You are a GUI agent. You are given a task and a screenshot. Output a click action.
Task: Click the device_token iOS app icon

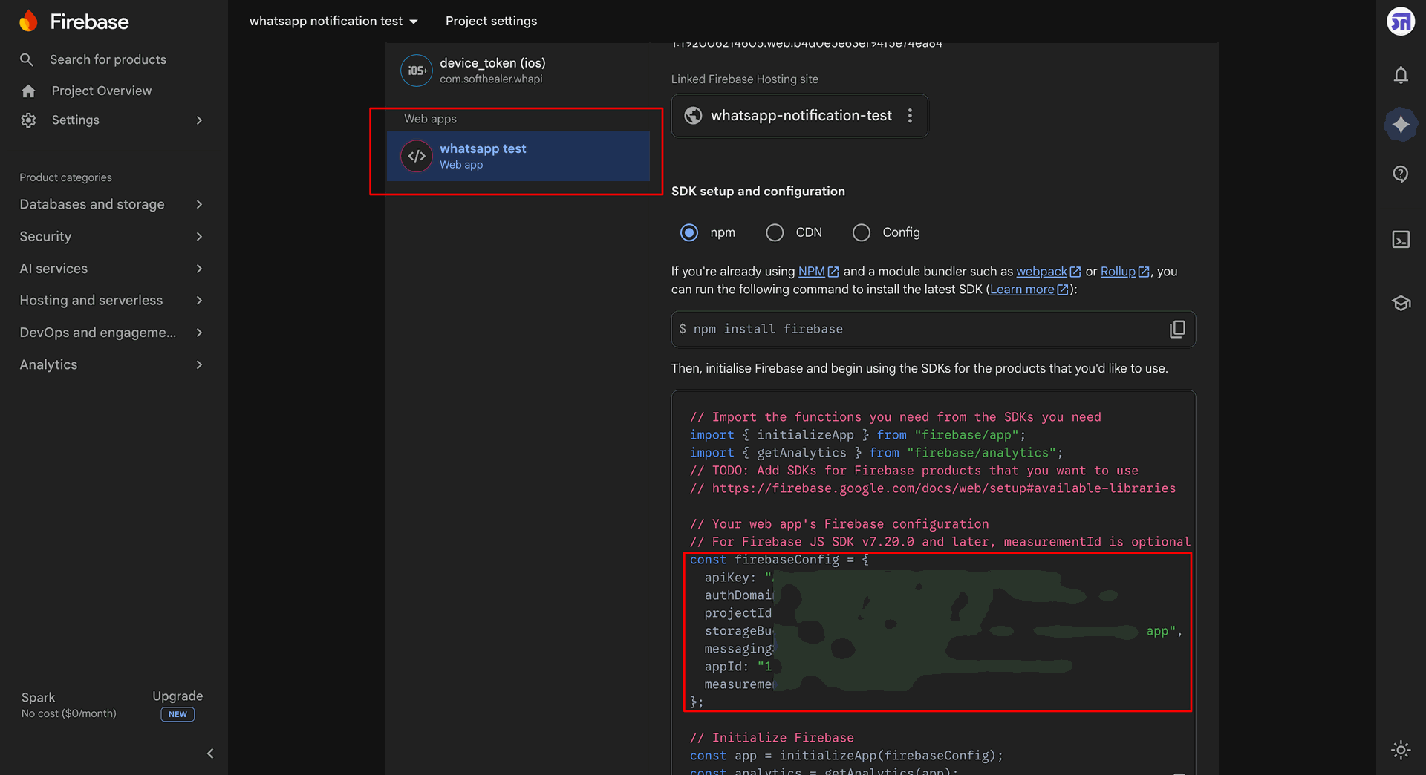click(417, 71)
